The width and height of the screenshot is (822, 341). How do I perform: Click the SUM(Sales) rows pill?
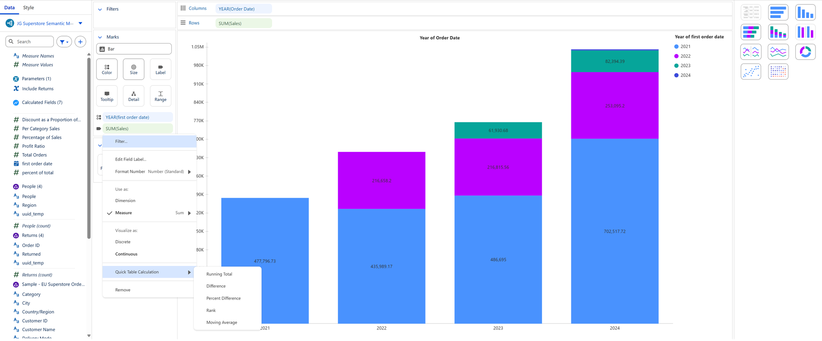click(243, 23)
